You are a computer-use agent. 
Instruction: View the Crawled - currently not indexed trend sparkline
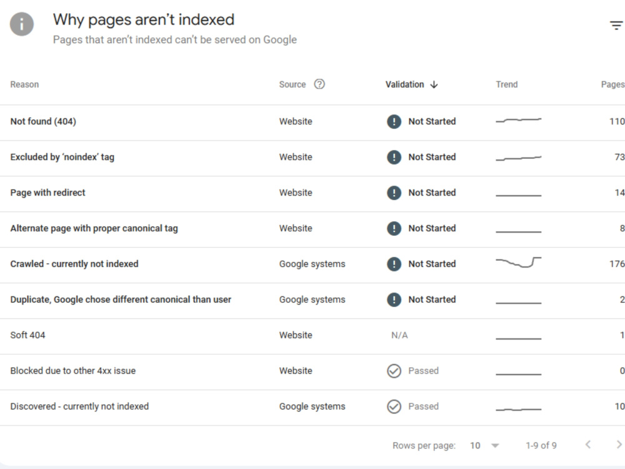(x=519, y=263)
